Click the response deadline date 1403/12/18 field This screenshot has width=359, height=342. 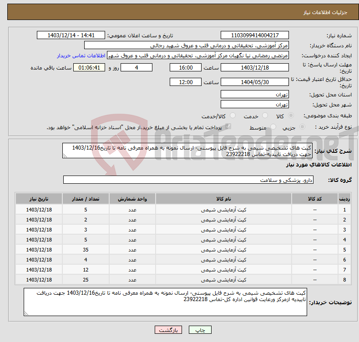click(255, 67)
